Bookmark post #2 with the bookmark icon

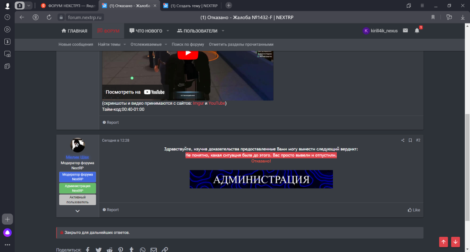pyautogui.click(x=410, y=140)
